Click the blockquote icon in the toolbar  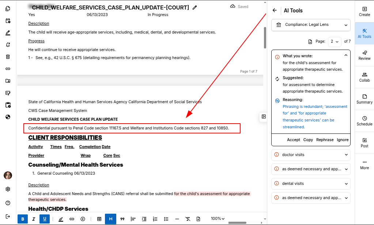pos(122,219)
